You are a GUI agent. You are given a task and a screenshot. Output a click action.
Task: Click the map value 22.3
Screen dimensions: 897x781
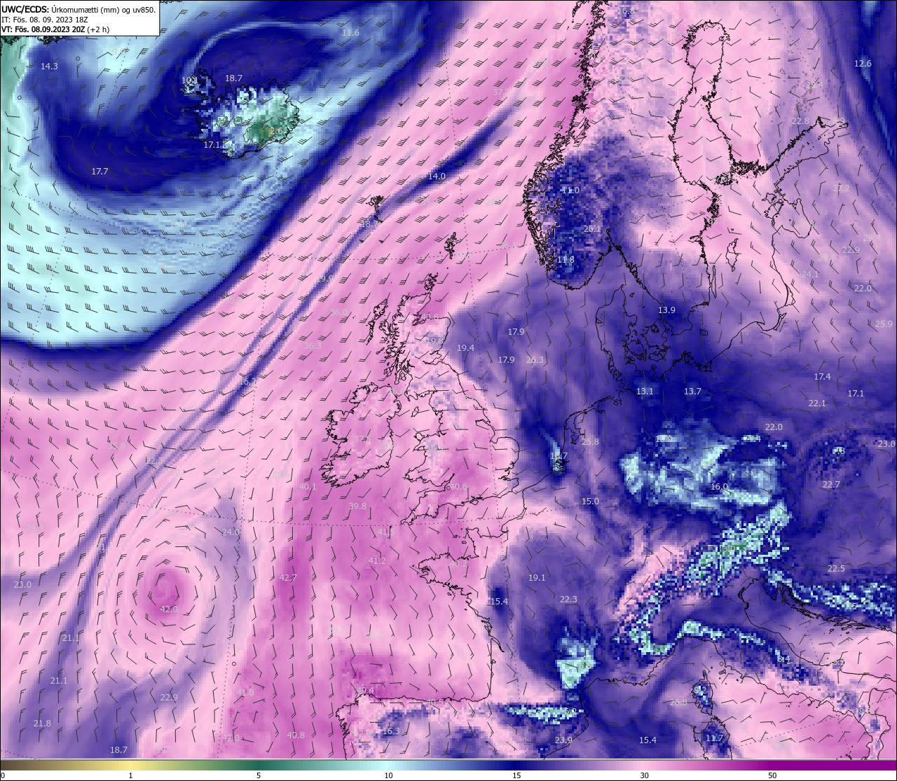[568, 600]
